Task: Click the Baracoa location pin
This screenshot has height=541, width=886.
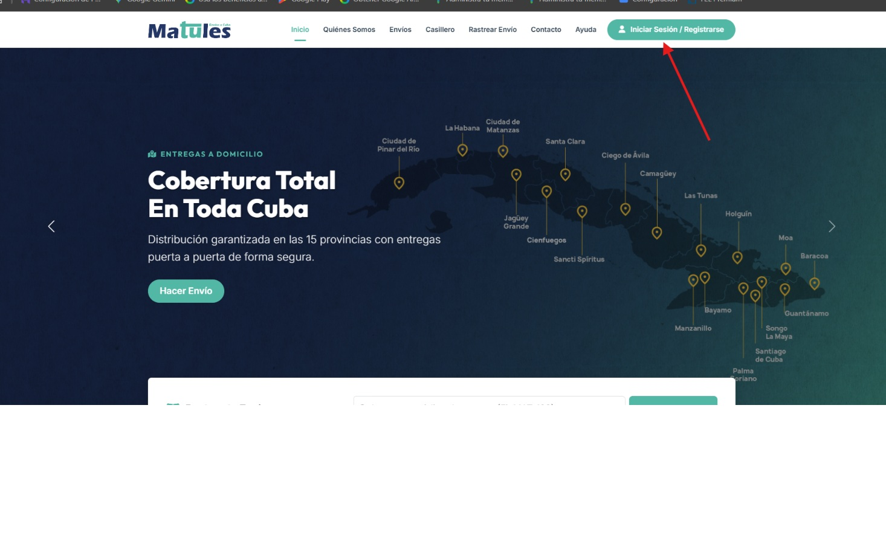Action: click(815, 283)
